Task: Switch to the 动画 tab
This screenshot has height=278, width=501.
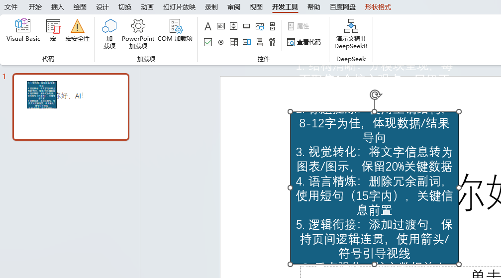Action: tap(147, 7)
